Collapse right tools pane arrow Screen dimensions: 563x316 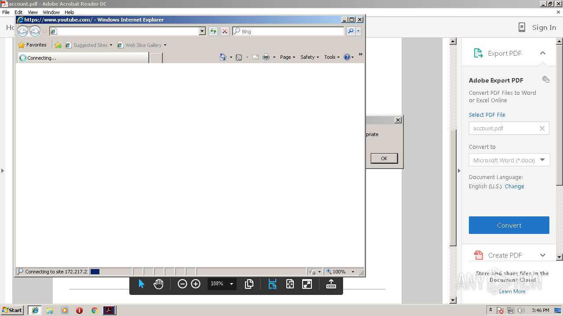[459, 170]
